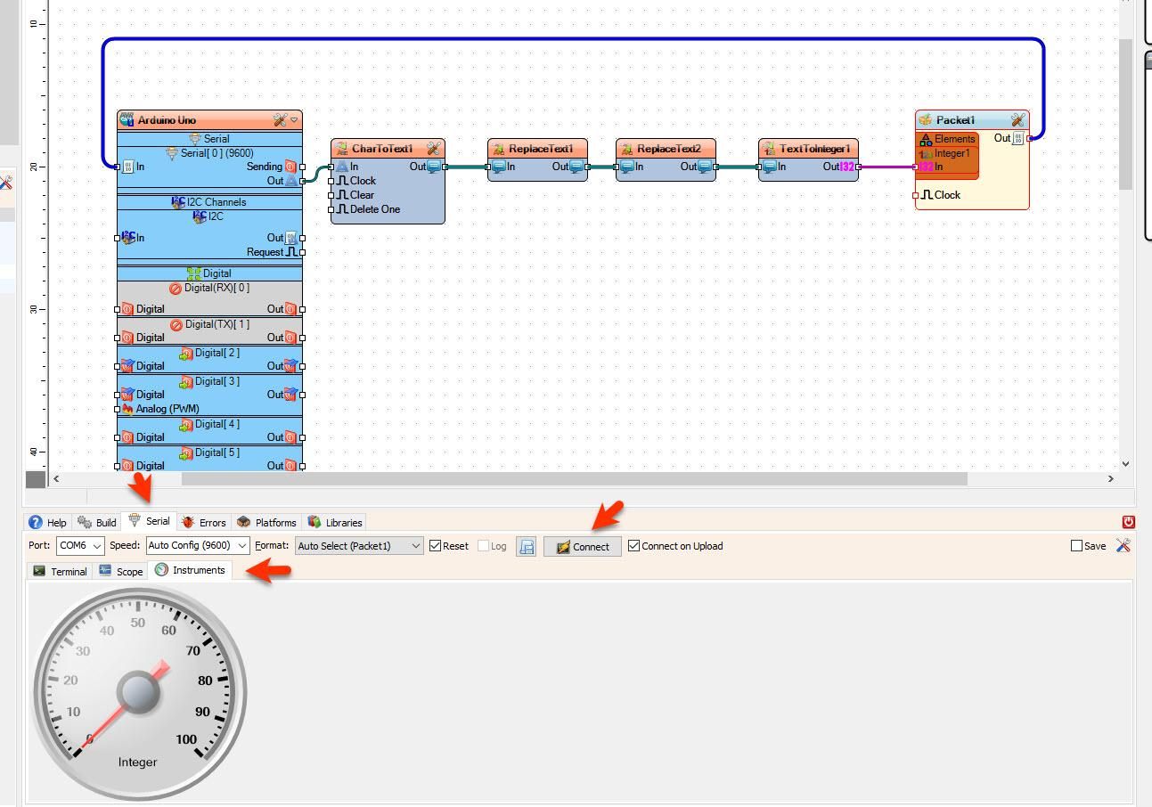The image size is (1152, 807).
Task: Open the serial log file viewer icon
Action: point(527,545)
